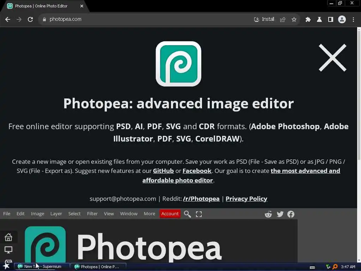Open browser three-dot menu
Screen dimensions: 361x271
[353, 19]
